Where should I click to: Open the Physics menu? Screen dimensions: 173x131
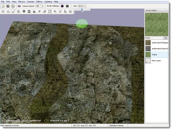click(21, 2)
